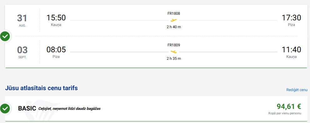310x123 pixels.
Task: Click the outbound flight airplane icon
Action: 174,20
